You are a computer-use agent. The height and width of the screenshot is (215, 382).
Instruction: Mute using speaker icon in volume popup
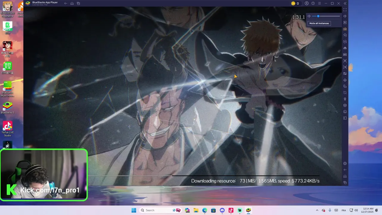point(309,16)
